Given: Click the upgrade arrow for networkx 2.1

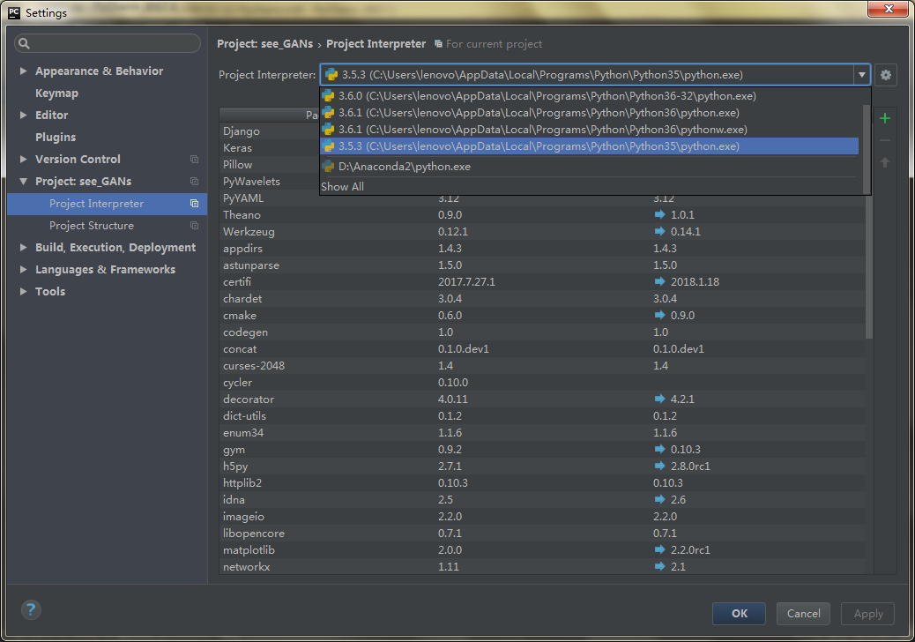Looking at the screenshot, I should (x=660, y=567).
